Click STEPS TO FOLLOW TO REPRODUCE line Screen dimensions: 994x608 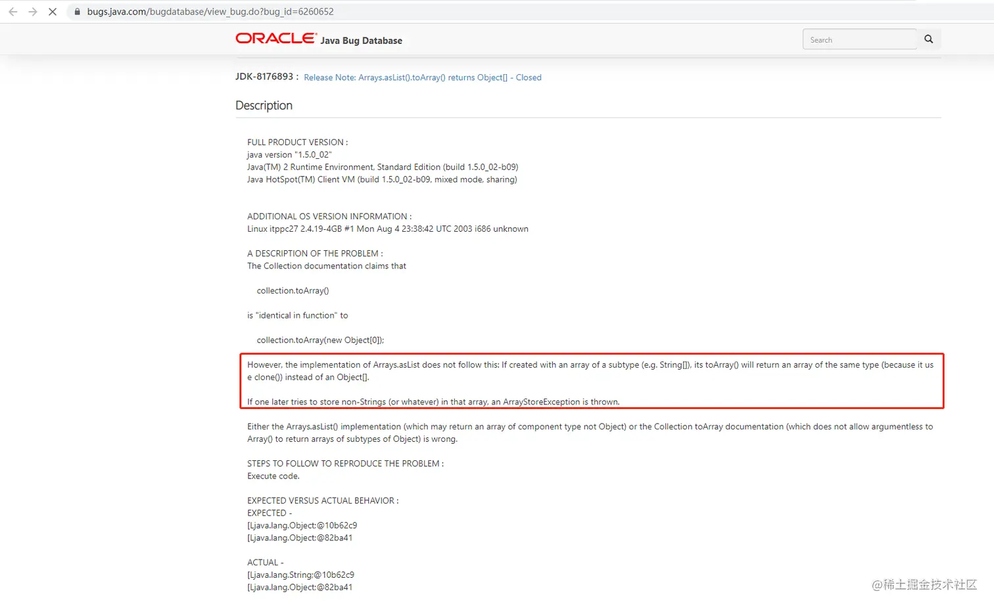click(x=345, y=464)
